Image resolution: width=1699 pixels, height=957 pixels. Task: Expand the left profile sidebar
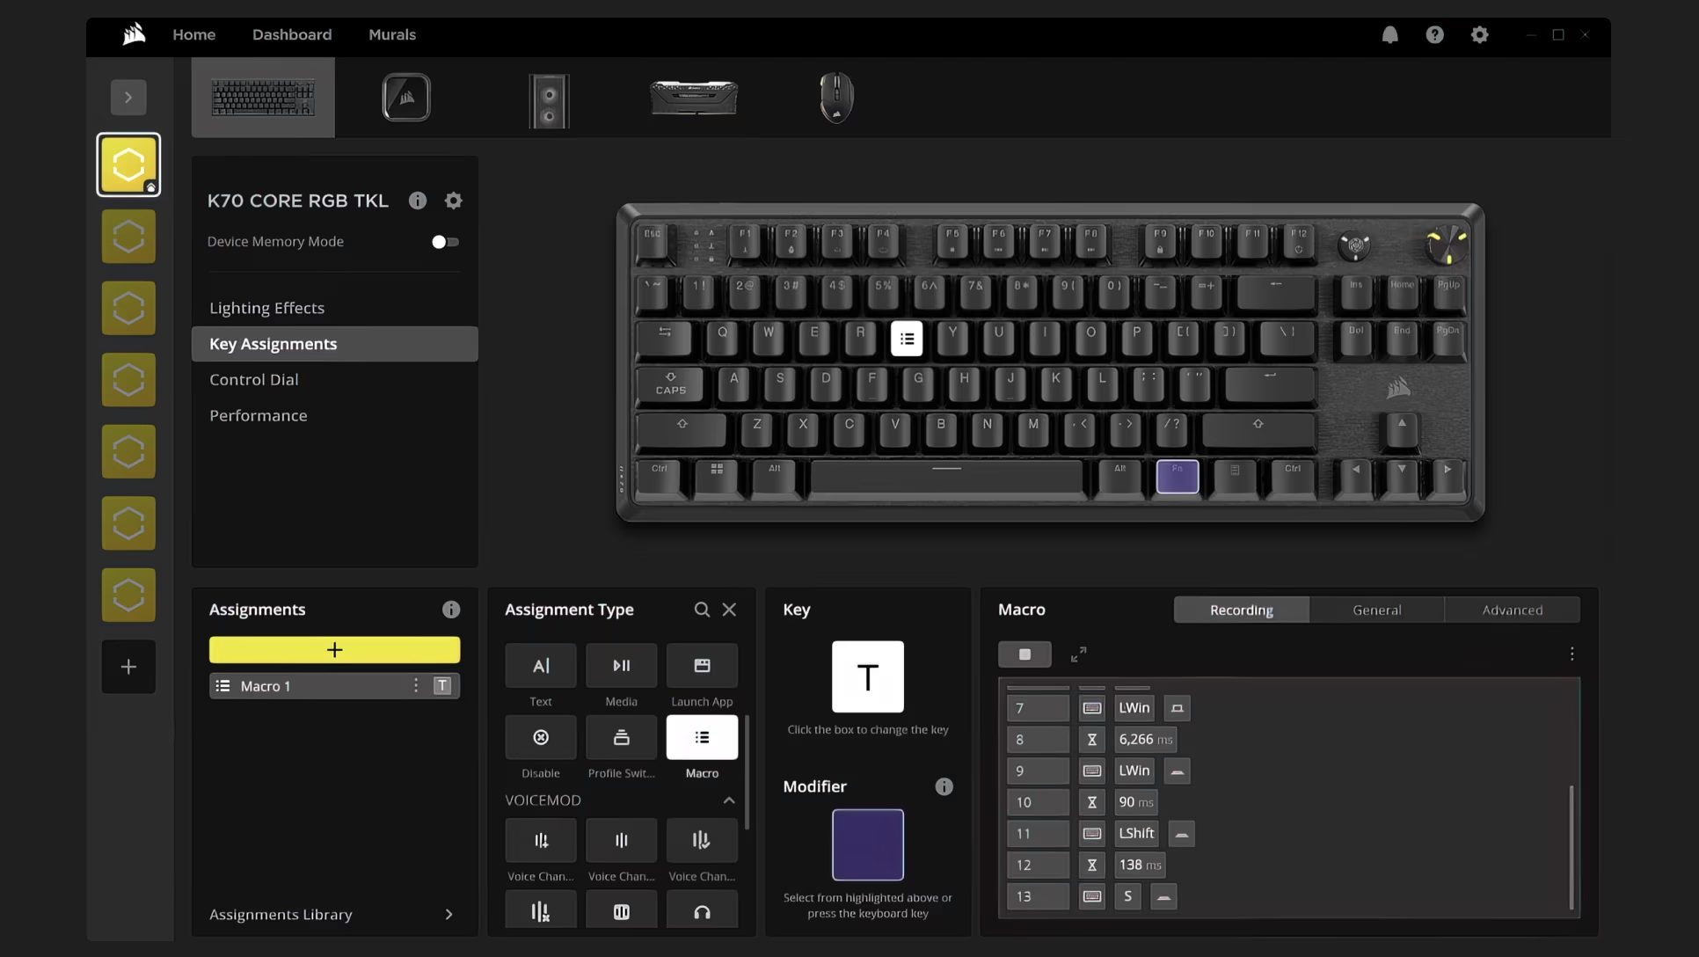click(x=128, y=98)
